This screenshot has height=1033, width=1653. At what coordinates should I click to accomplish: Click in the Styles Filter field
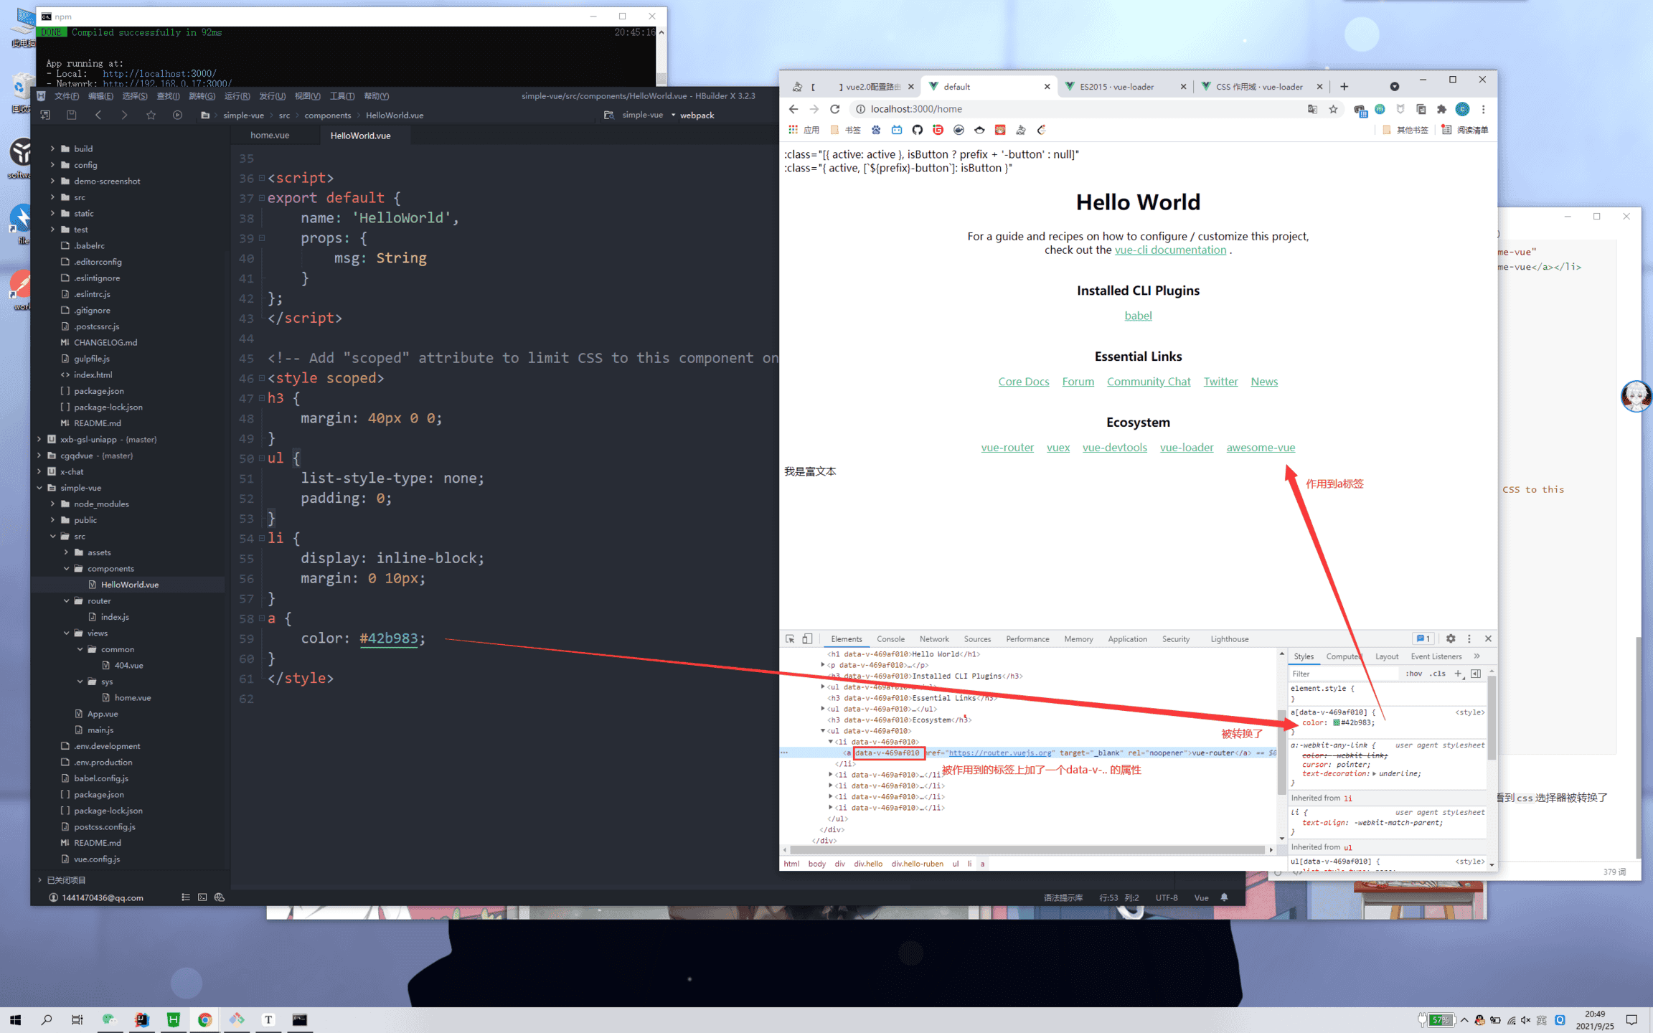(x=1342, y=674)
